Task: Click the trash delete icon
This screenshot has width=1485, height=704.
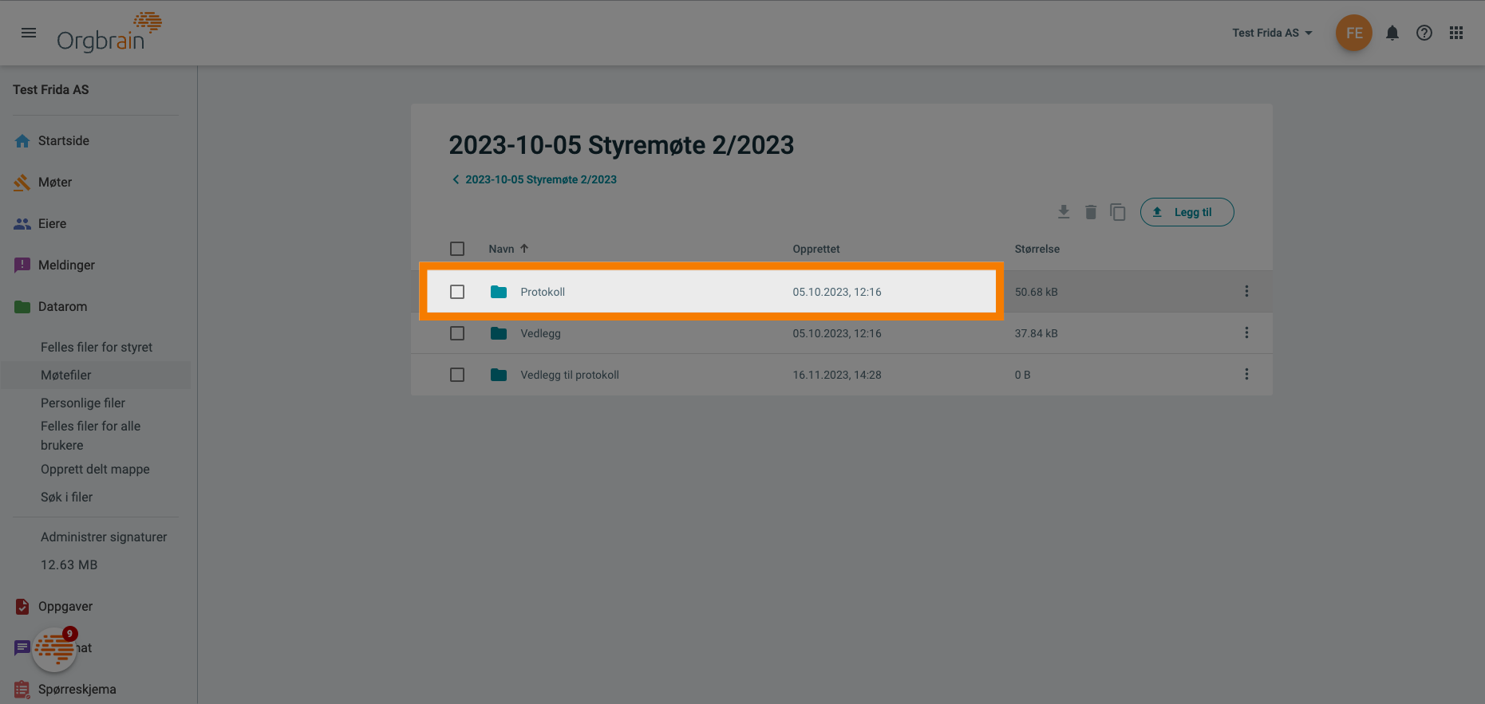Action: coord(1091,212)
